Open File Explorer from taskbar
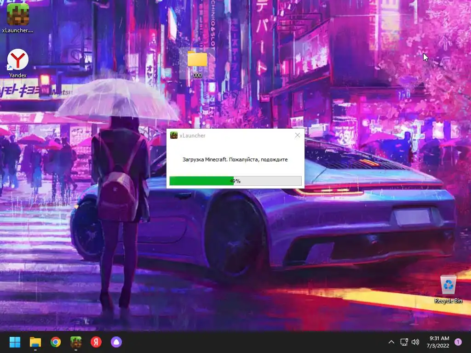 [x=35, y=342]
